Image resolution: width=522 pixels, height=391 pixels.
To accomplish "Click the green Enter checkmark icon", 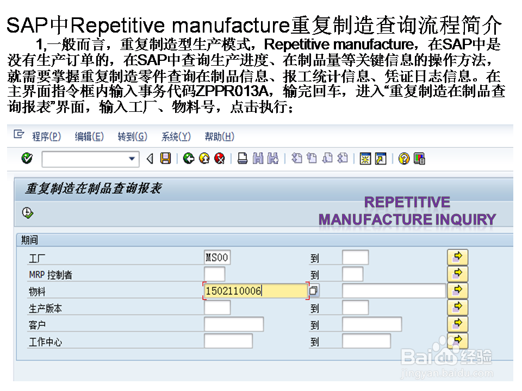I will 27,158.
